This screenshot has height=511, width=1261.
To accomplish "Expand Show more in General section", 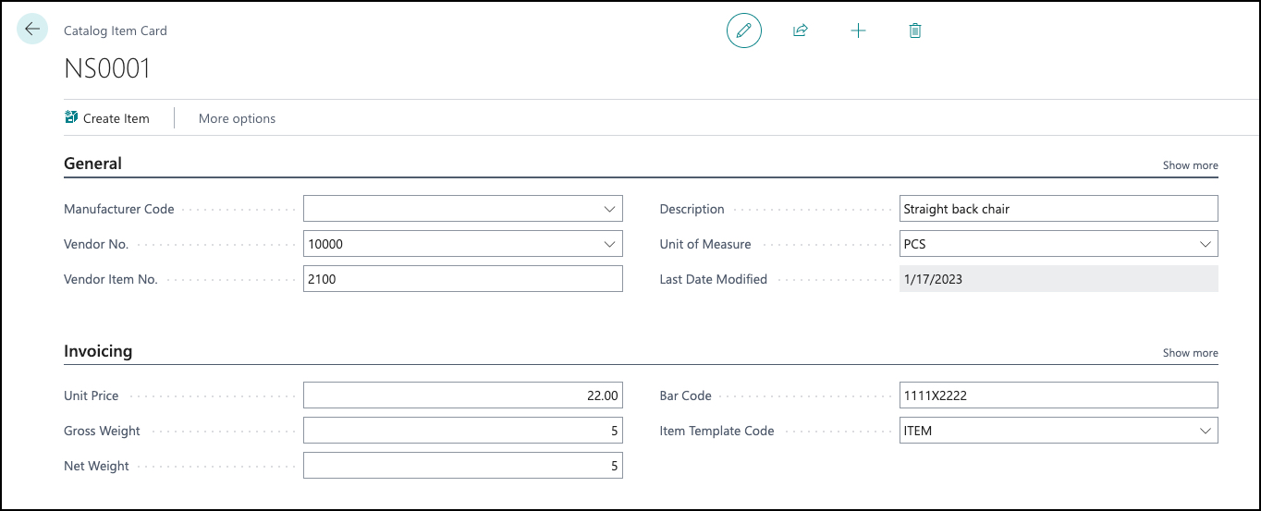I will pos(1190,165).
